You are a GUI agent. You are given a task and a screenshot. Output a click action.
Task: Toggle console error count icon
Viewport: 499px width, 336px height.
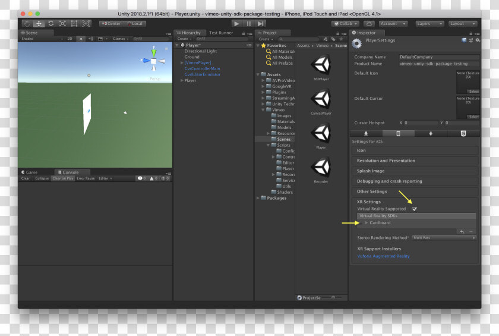pyautogui.click(x=165, y=178)
